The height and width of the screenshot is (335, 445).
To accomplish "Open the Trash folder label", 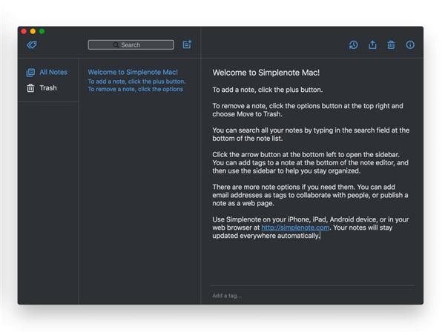I will coord(48,88).
